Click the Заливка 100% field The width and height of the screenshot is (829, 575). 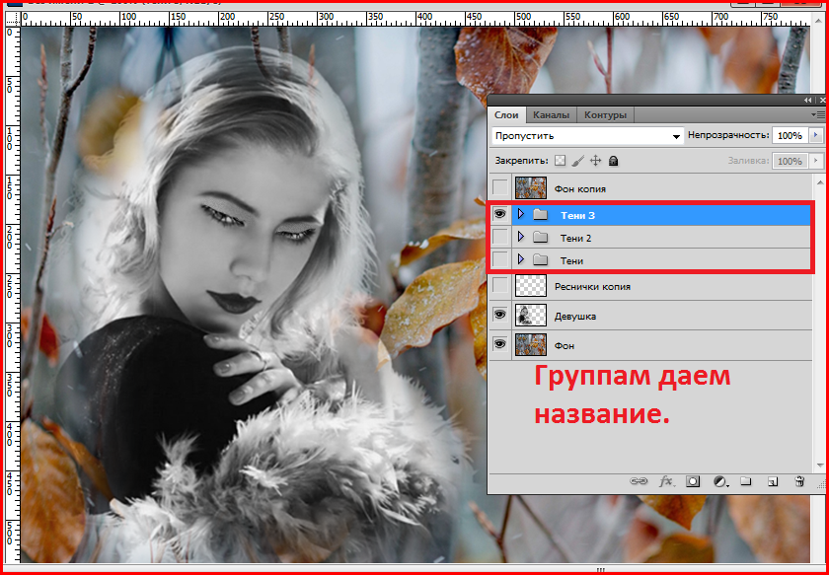coord(791,161)
